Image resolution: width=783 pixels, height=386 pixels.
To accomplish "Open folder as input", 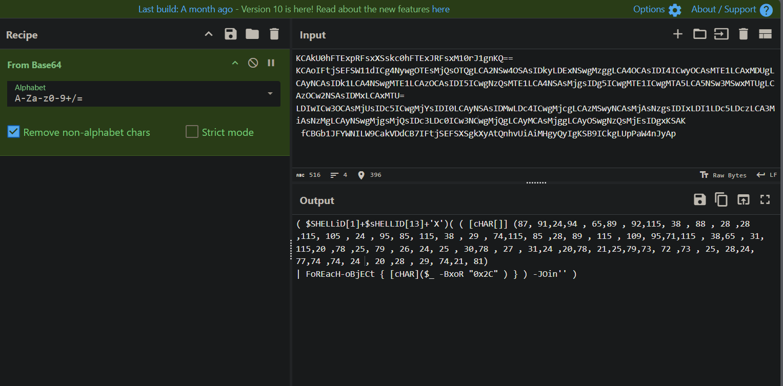I will click(x=699, y=34).
